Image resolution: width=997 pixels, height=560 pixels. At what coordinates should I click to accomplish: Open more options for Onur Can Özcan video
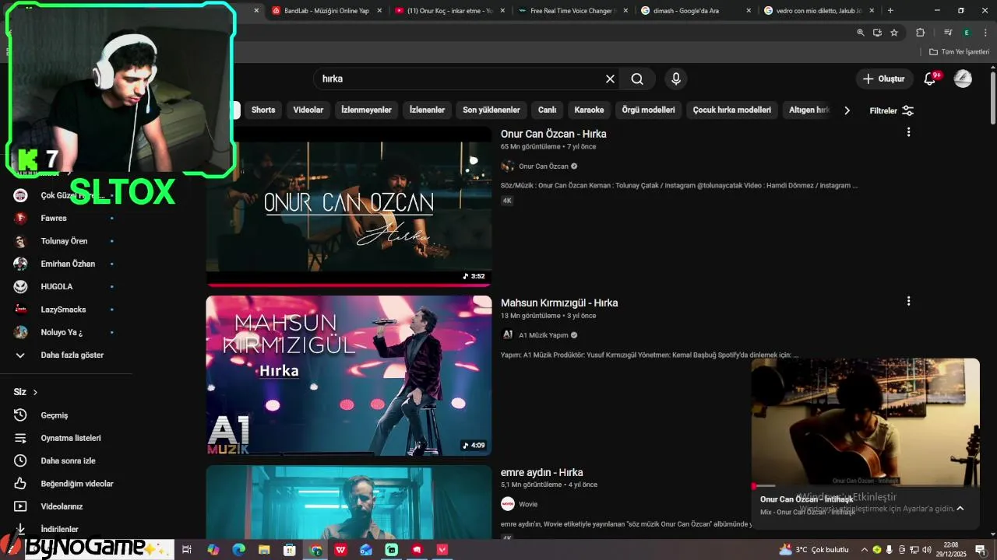(x=908, y=132)
